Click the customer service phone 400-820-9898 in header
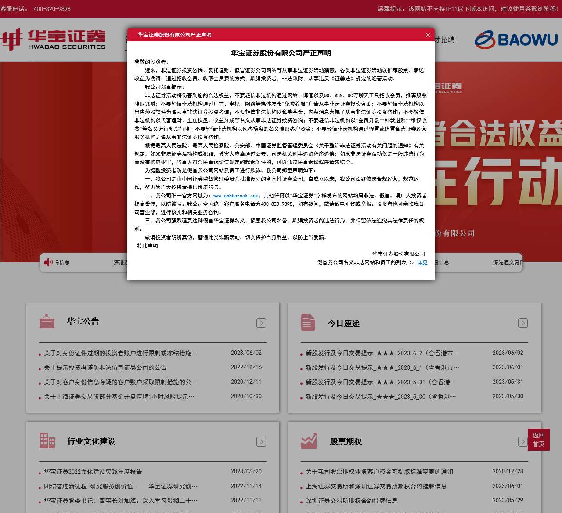Viewport: 562px width, 513px height. click(52, 9)
